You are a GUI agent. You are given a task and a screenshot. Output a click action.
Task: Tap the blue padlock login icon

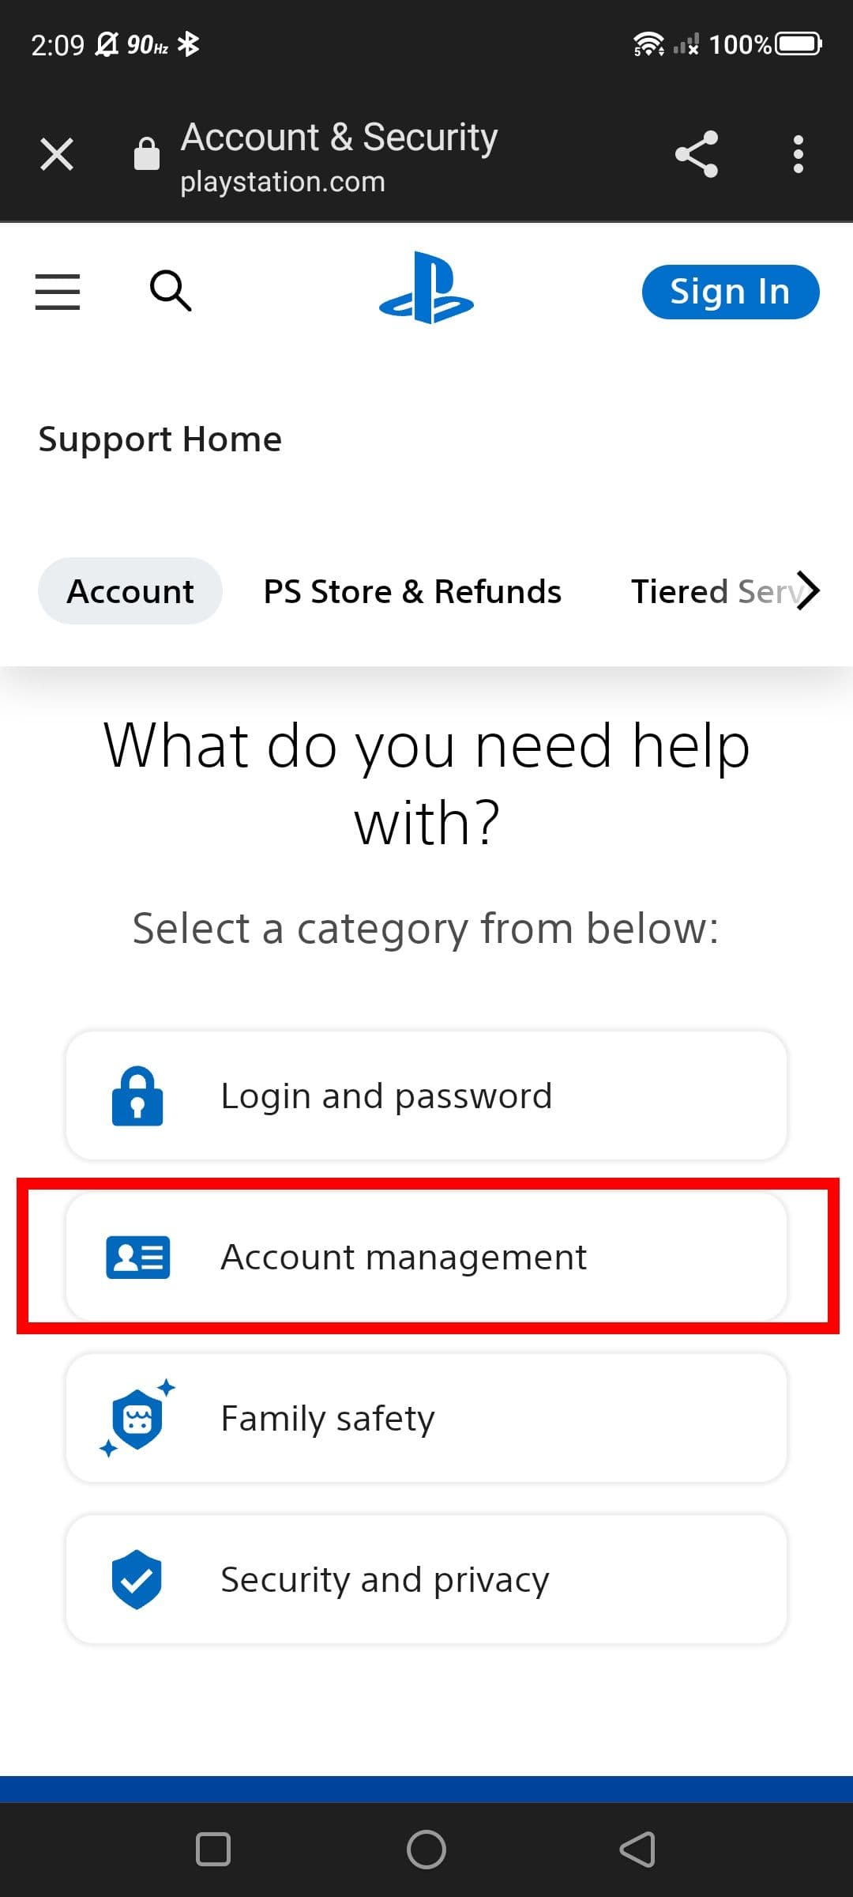click(137, 1096)
